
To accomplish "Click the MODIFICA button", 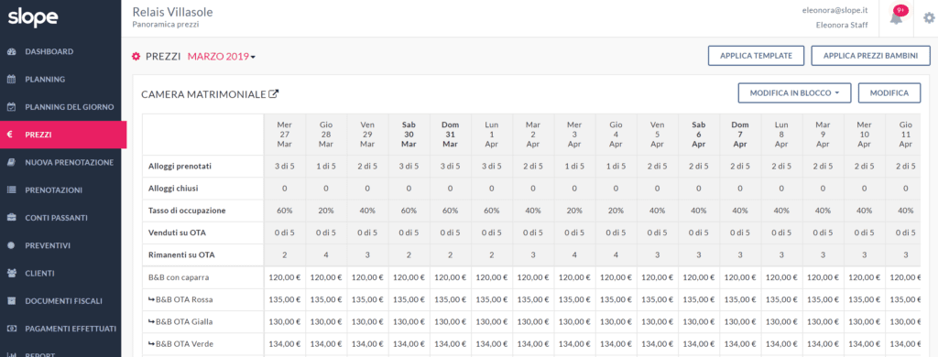I will 889,93.
